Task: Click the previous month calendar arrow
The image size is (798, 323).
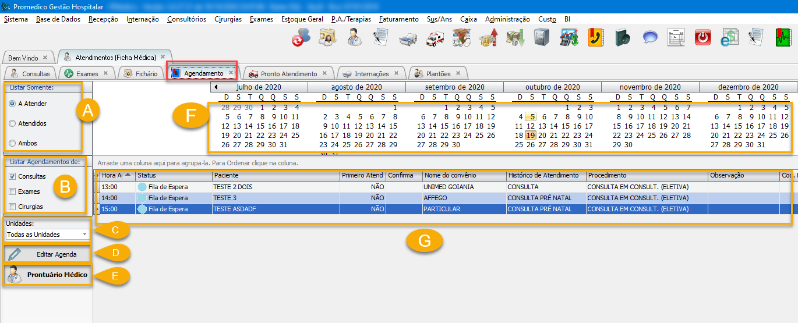Action: [216, 87]
